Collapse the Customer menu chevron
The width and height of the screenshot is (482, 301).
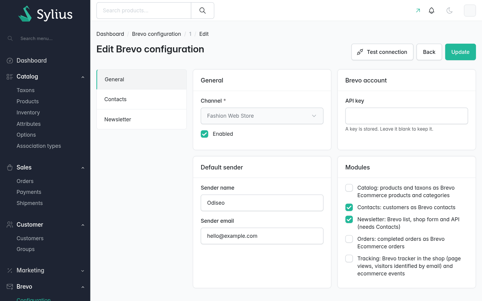click(83, 225)
